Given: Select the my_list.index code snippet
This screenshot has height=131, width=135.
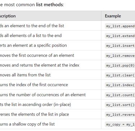Looking at the screenshot, I should click(x=120, y=85).
